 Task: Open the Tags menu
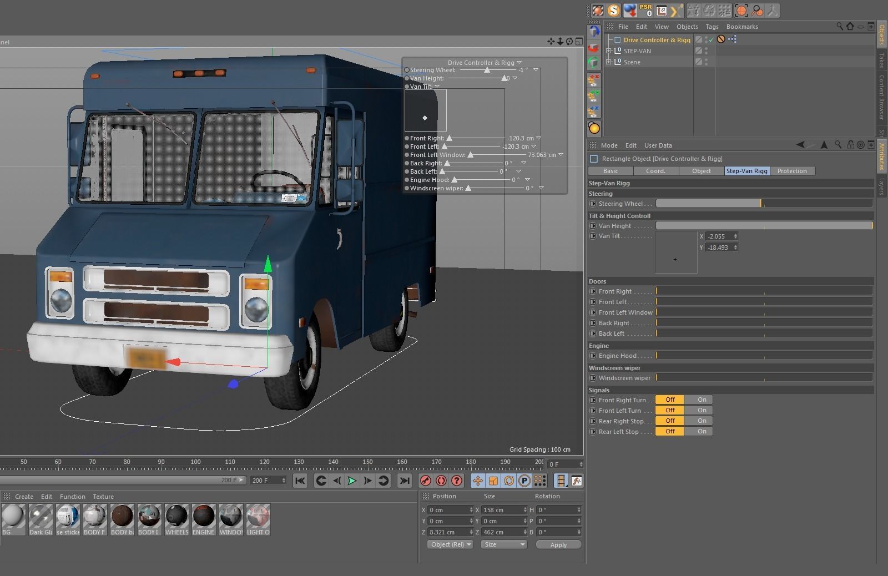point(712,27)
